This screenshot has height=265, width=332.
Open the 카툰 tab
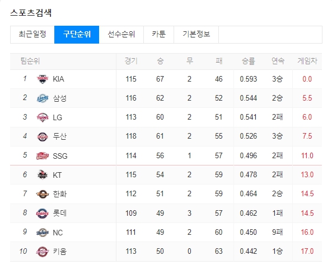tap(159, 35)
